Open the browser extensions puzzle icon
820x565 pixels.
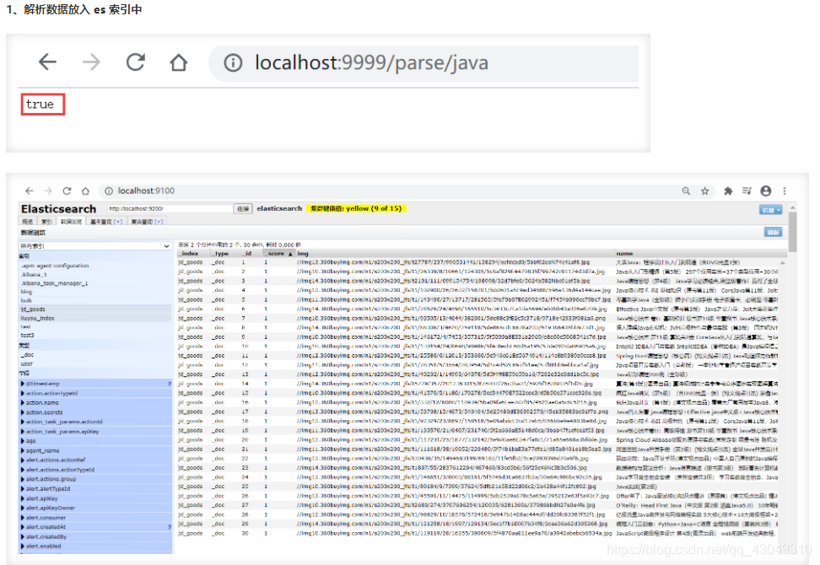(x=728, y=191)
